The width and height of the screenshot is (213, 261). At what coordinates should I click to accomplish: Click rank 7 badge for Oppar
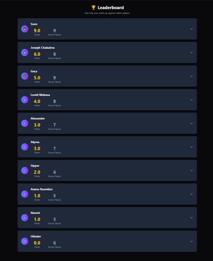(25, 171)
